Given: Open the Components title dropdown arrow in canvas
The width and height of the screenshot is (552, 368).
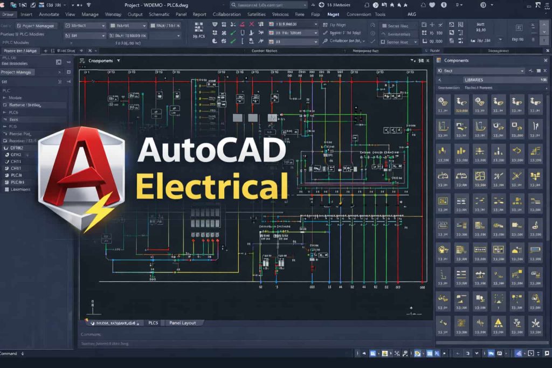Looking at the screenshot, I should tap(119, 61).
